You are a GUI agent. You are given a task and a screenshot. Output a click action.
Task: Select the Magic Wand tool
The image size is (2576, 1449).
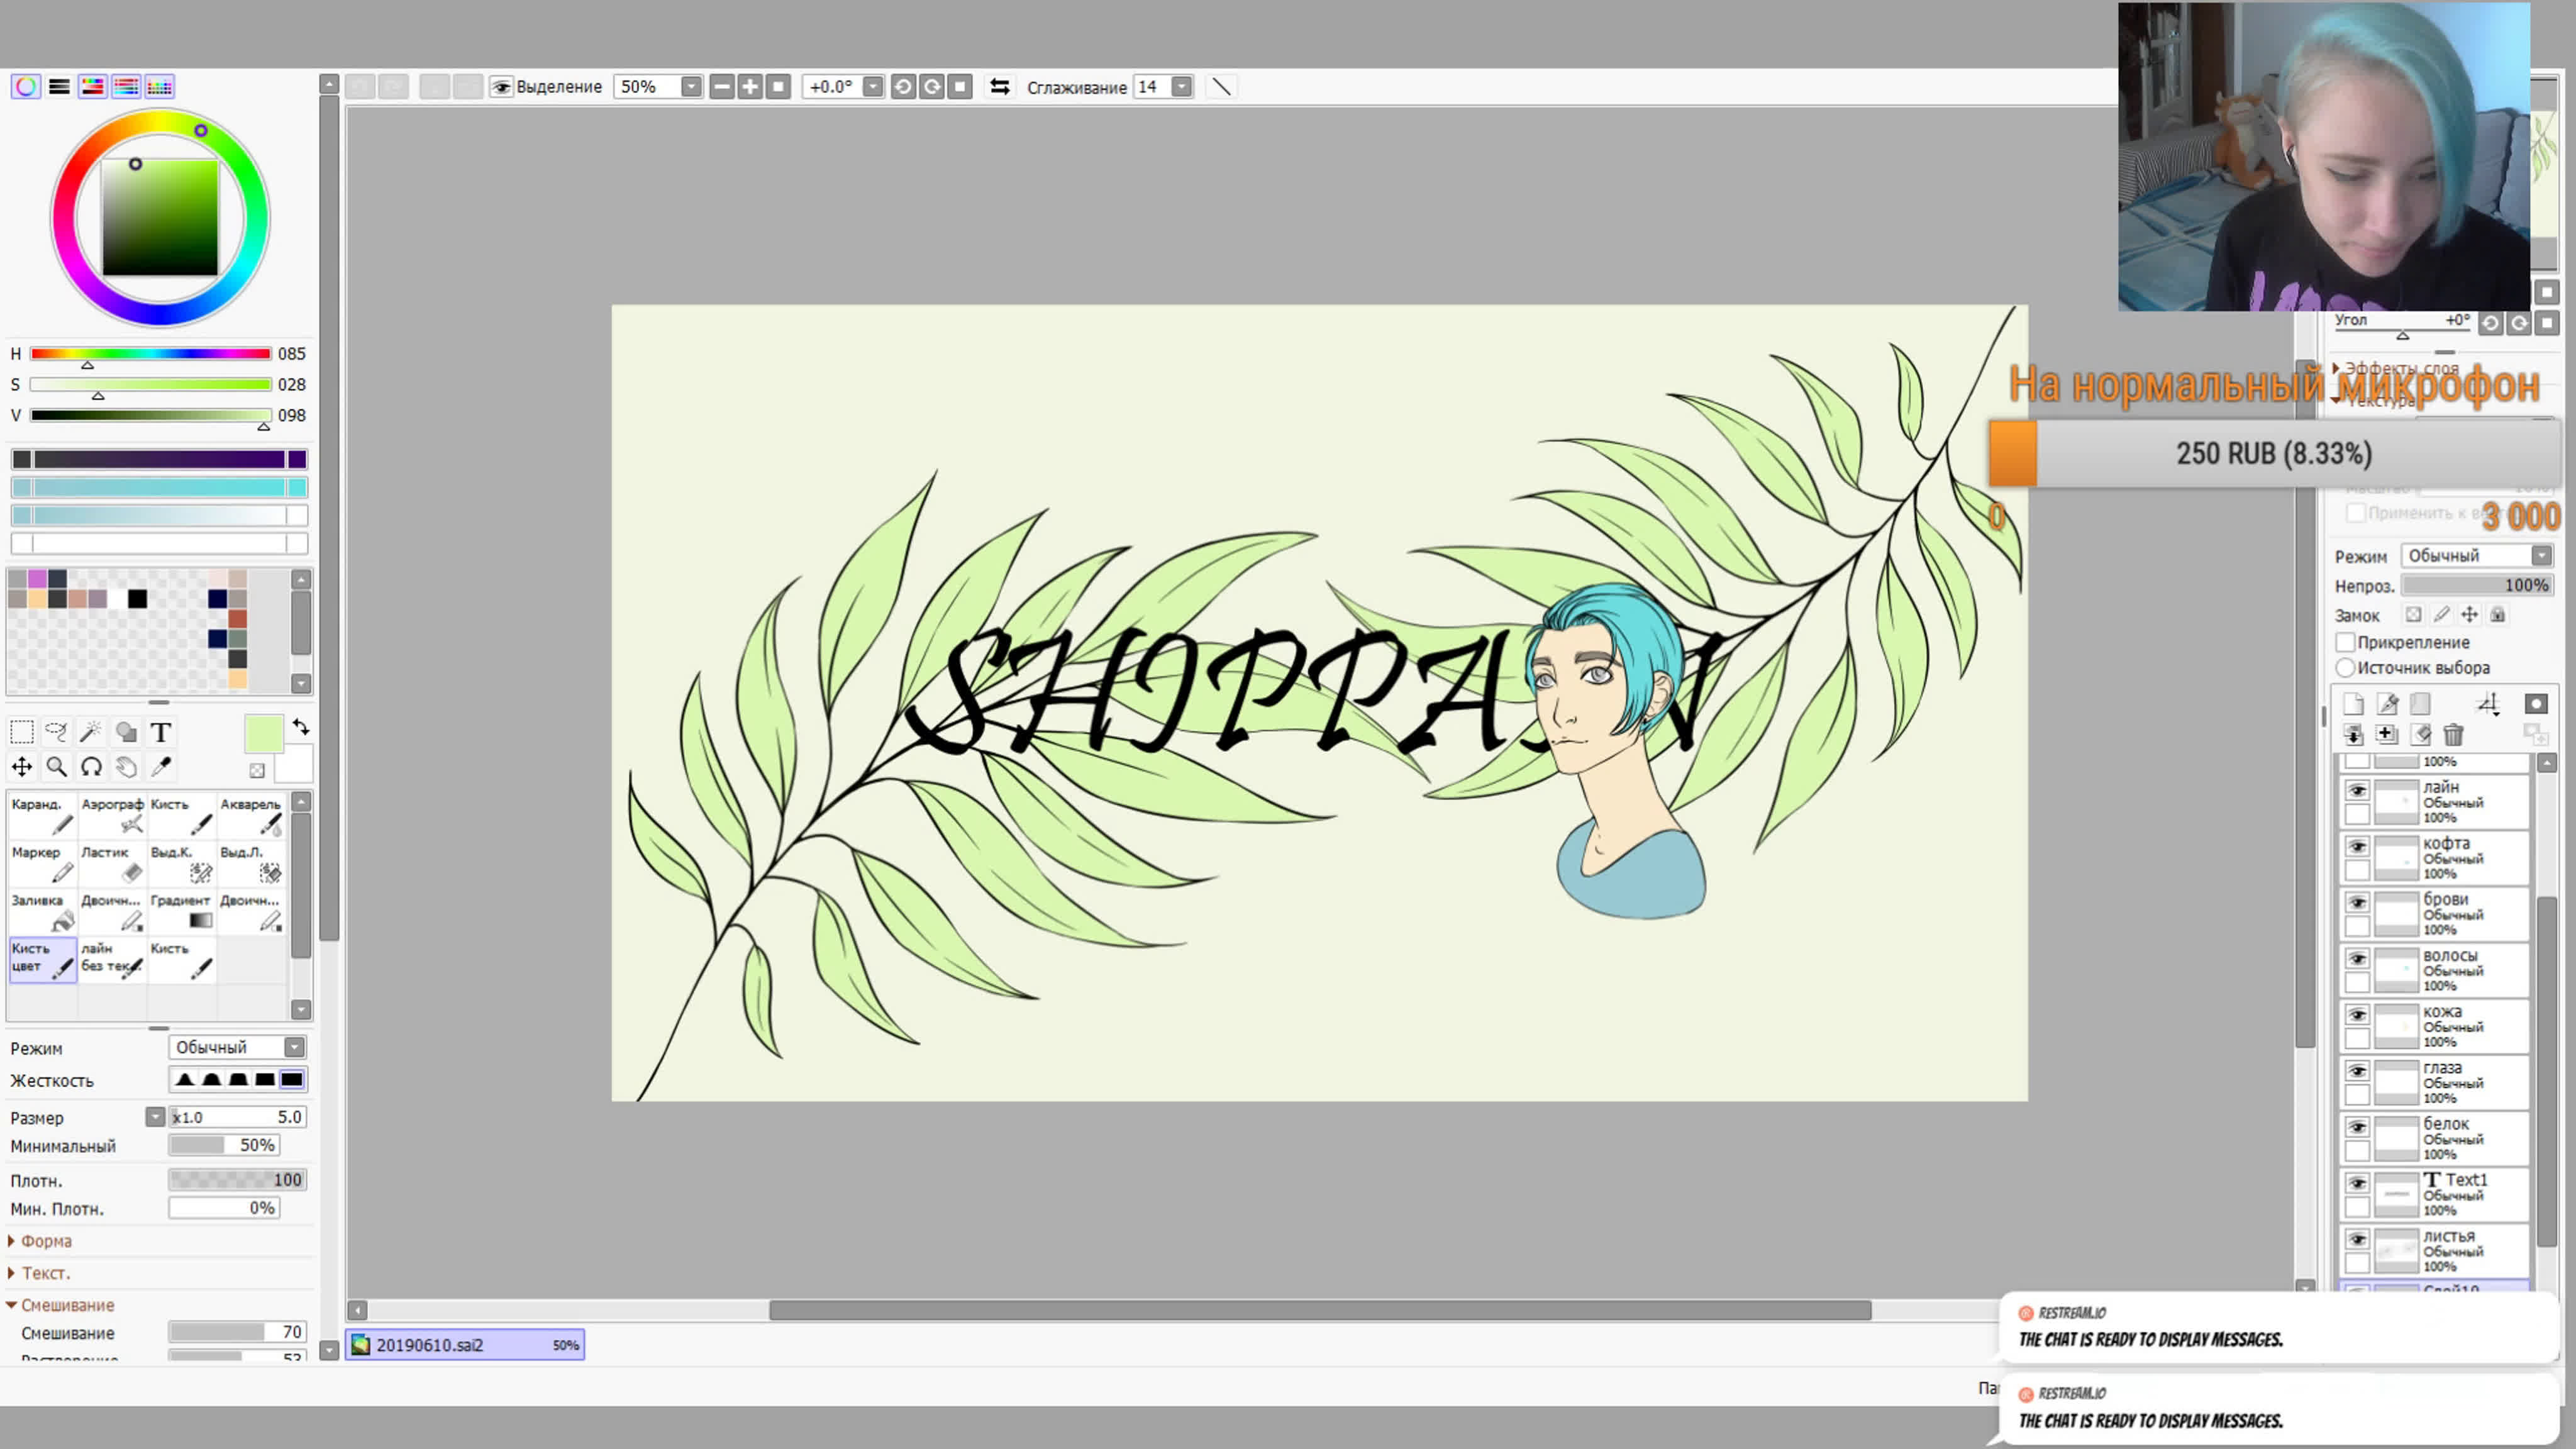(x=90, y=733)
